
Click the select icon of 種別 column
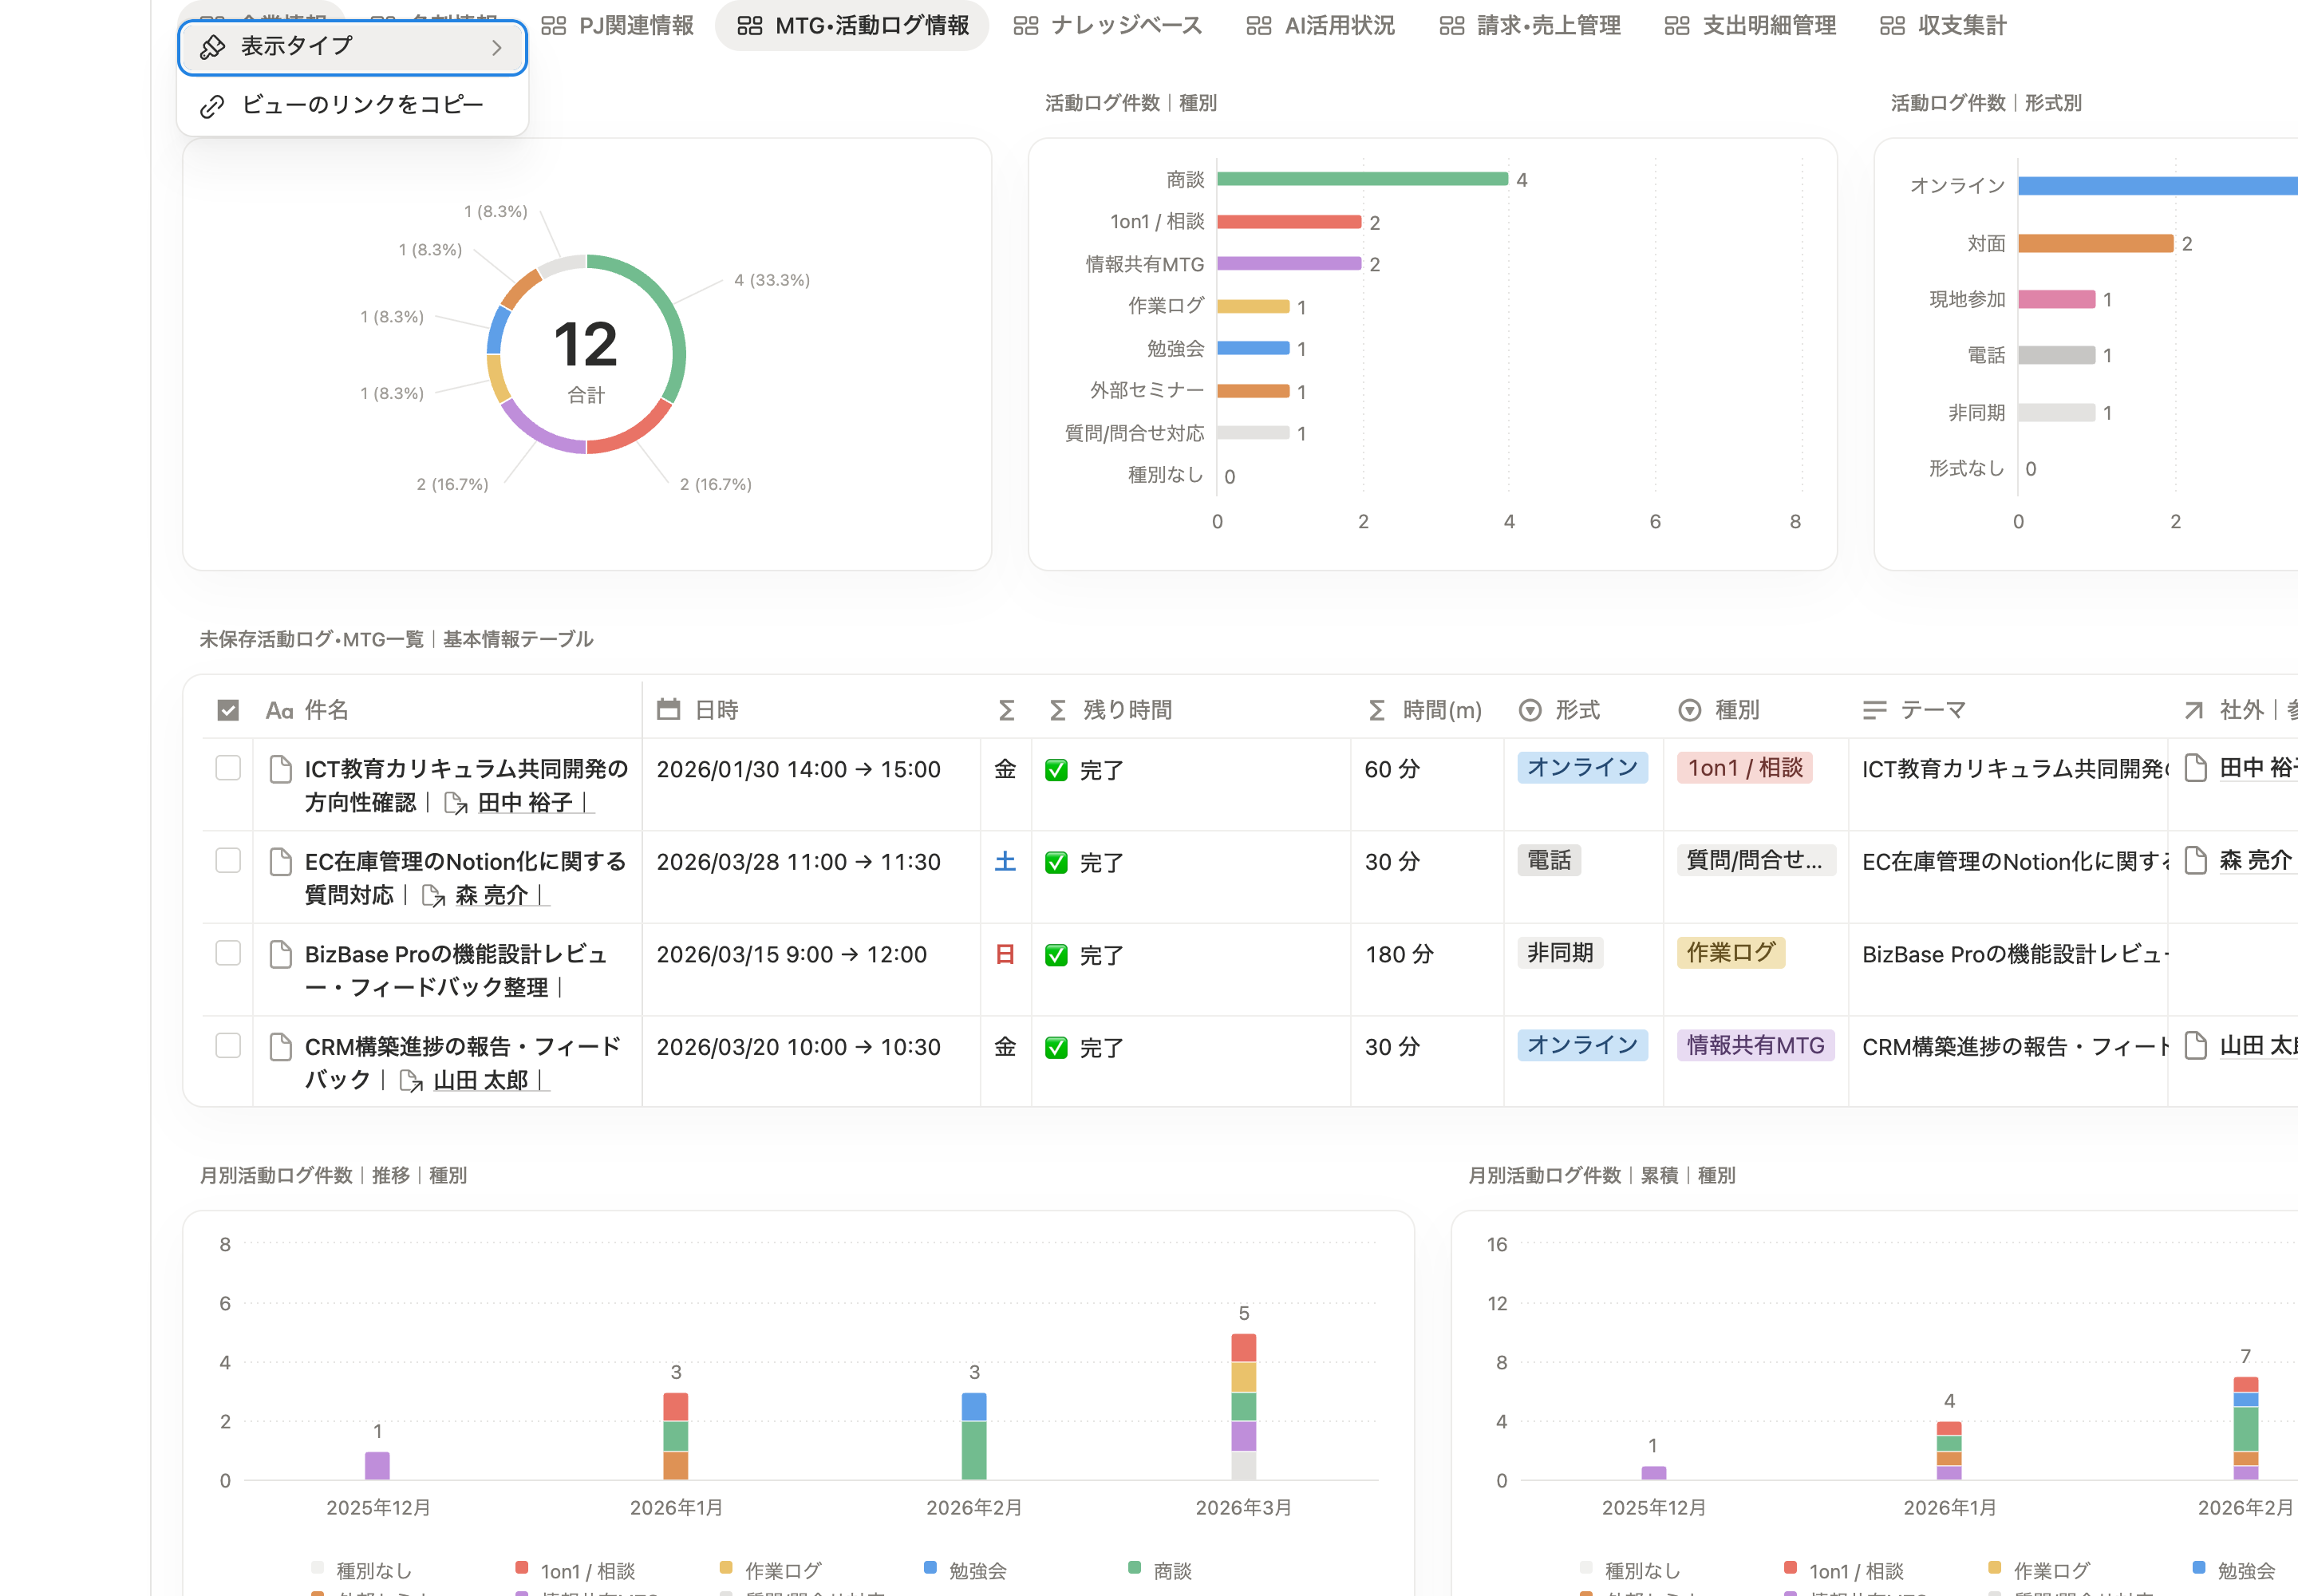(x=1690, y=710)
